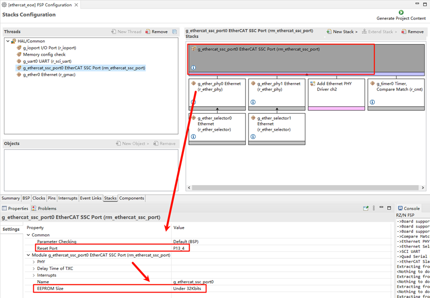Open the Console view tab
This screenshot has width=430, height=298.
tap(409, 209)
